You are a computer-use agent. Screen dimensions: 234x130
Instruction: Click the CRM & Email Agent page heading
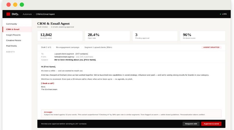click(53, 24)
